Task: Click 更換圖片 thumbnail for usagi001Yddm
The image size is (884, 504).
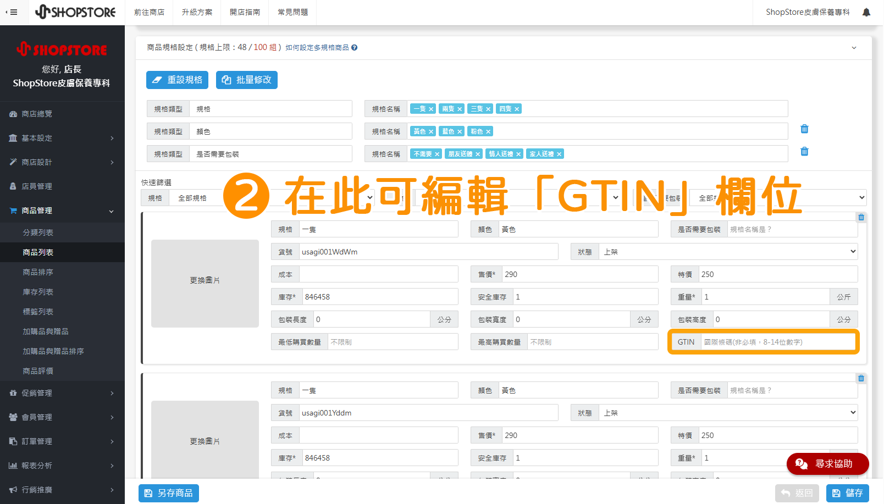Action: coord(205,440)
